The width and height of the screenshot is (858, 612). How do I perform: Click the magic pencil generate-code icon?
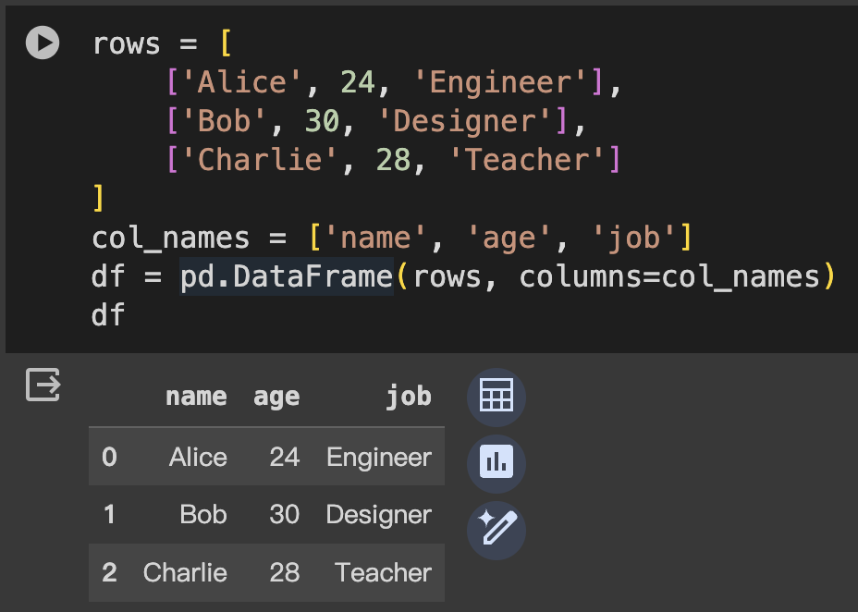(496, 530)
